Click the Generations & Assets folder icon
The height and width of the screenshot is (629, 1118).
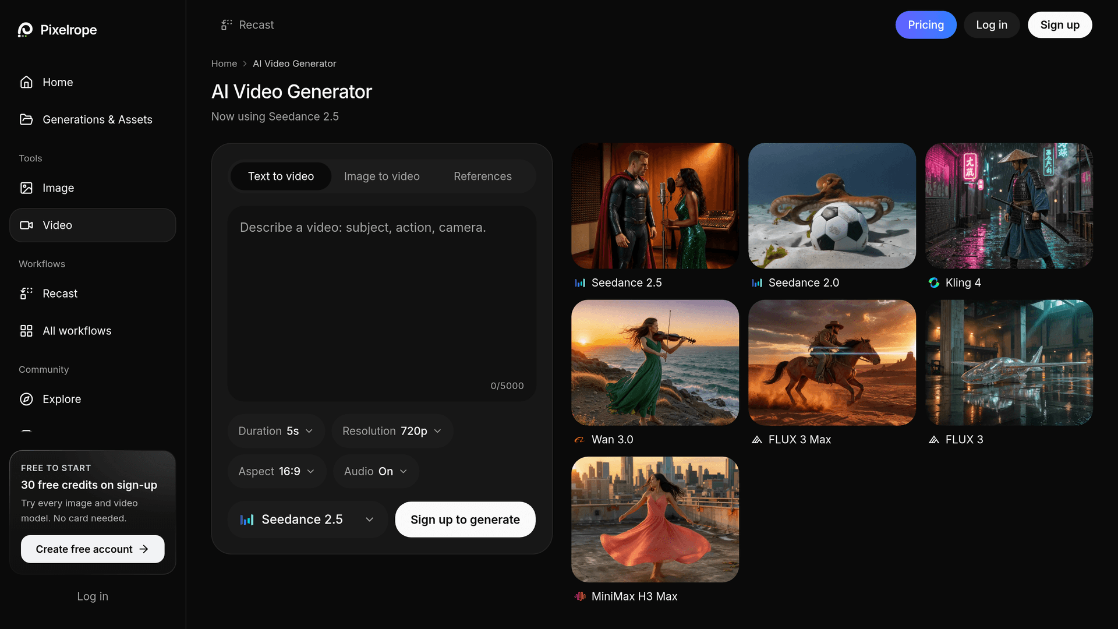point(26,119)
